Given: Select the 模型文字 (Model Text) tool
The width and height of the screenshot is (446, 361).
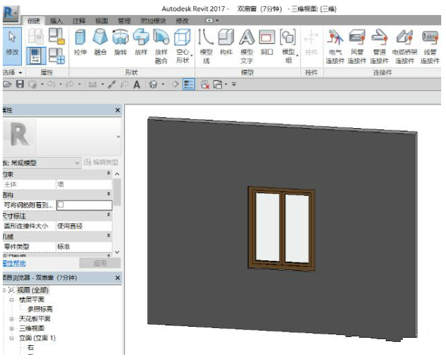Looking at the screenshot, I should tap(247, 47).
